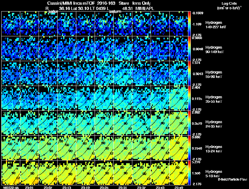Open the 35-55 keV panel at 23:25

[x=104, y=98]
